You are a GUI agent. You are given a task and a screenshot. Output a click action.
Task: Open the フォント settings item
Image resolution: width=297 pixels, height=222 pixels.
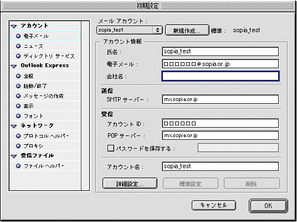45,116
